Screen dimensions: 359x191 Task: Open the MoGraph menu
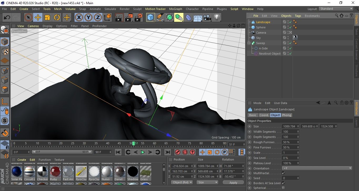pos(175,9)
